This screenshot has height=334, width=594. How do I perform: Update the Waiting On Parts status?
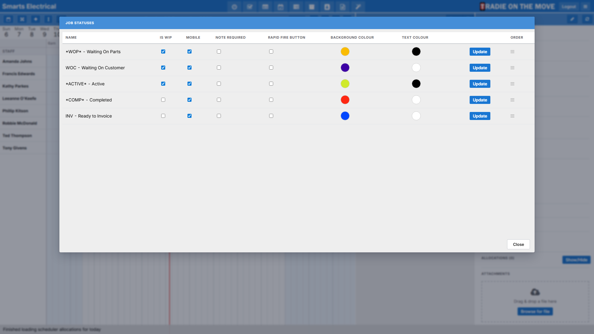[480, 52]
